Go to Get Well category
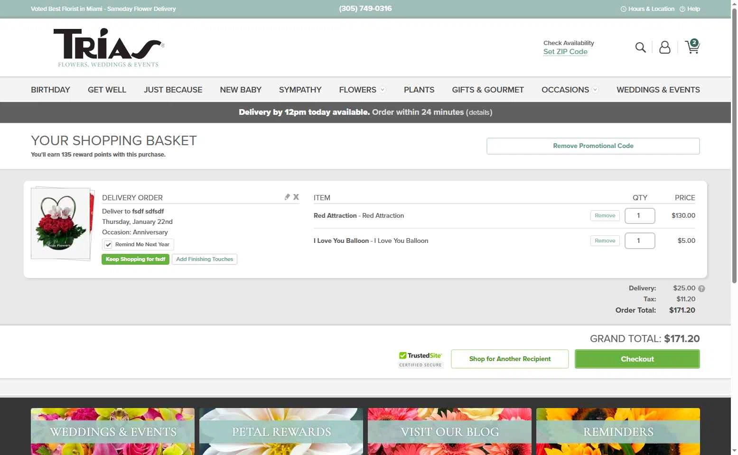Image resolution: width=738 pixels, height=455 pixels. pos(107,90)
